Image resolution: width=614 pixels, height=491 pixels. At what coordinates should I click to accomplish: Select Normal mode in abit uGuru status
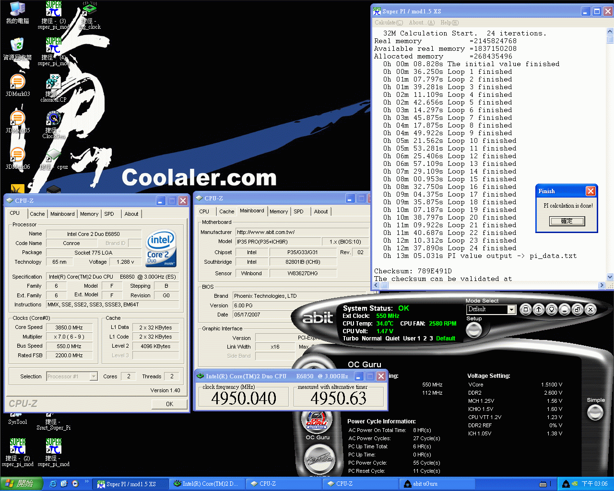(372, 339)
